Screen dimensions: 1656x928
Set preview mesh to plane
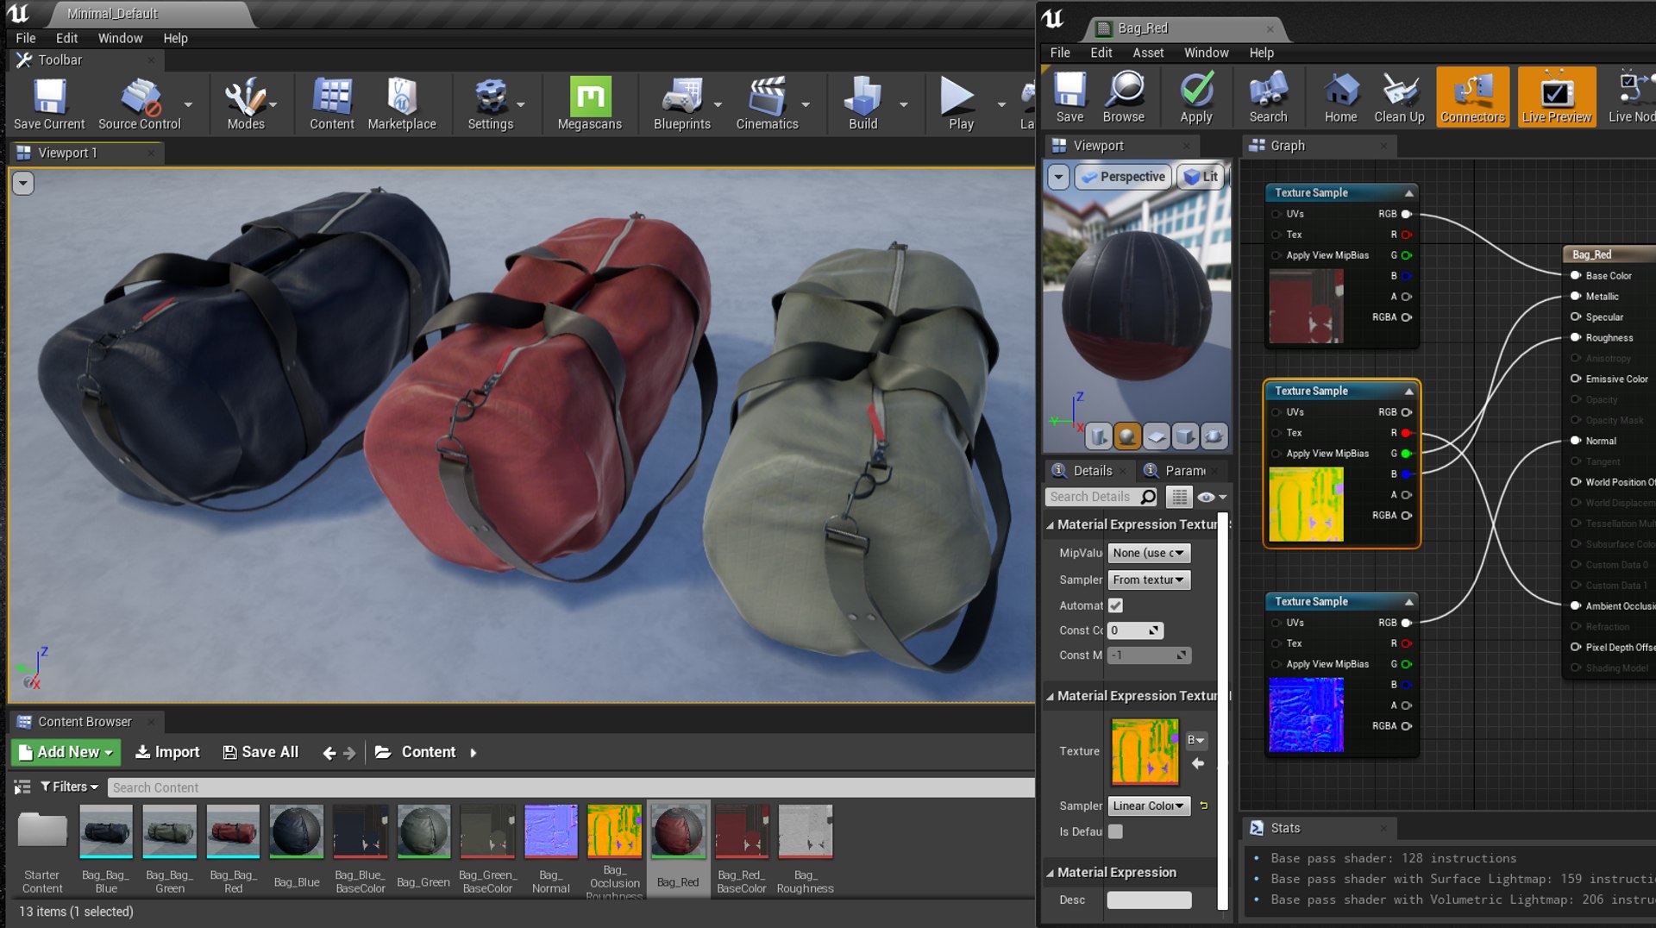[x=1157, y=436]
